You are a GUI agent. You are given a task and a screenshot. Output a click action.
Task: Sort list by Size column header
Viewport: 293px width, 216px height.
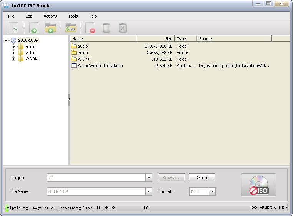pos(155,39)
